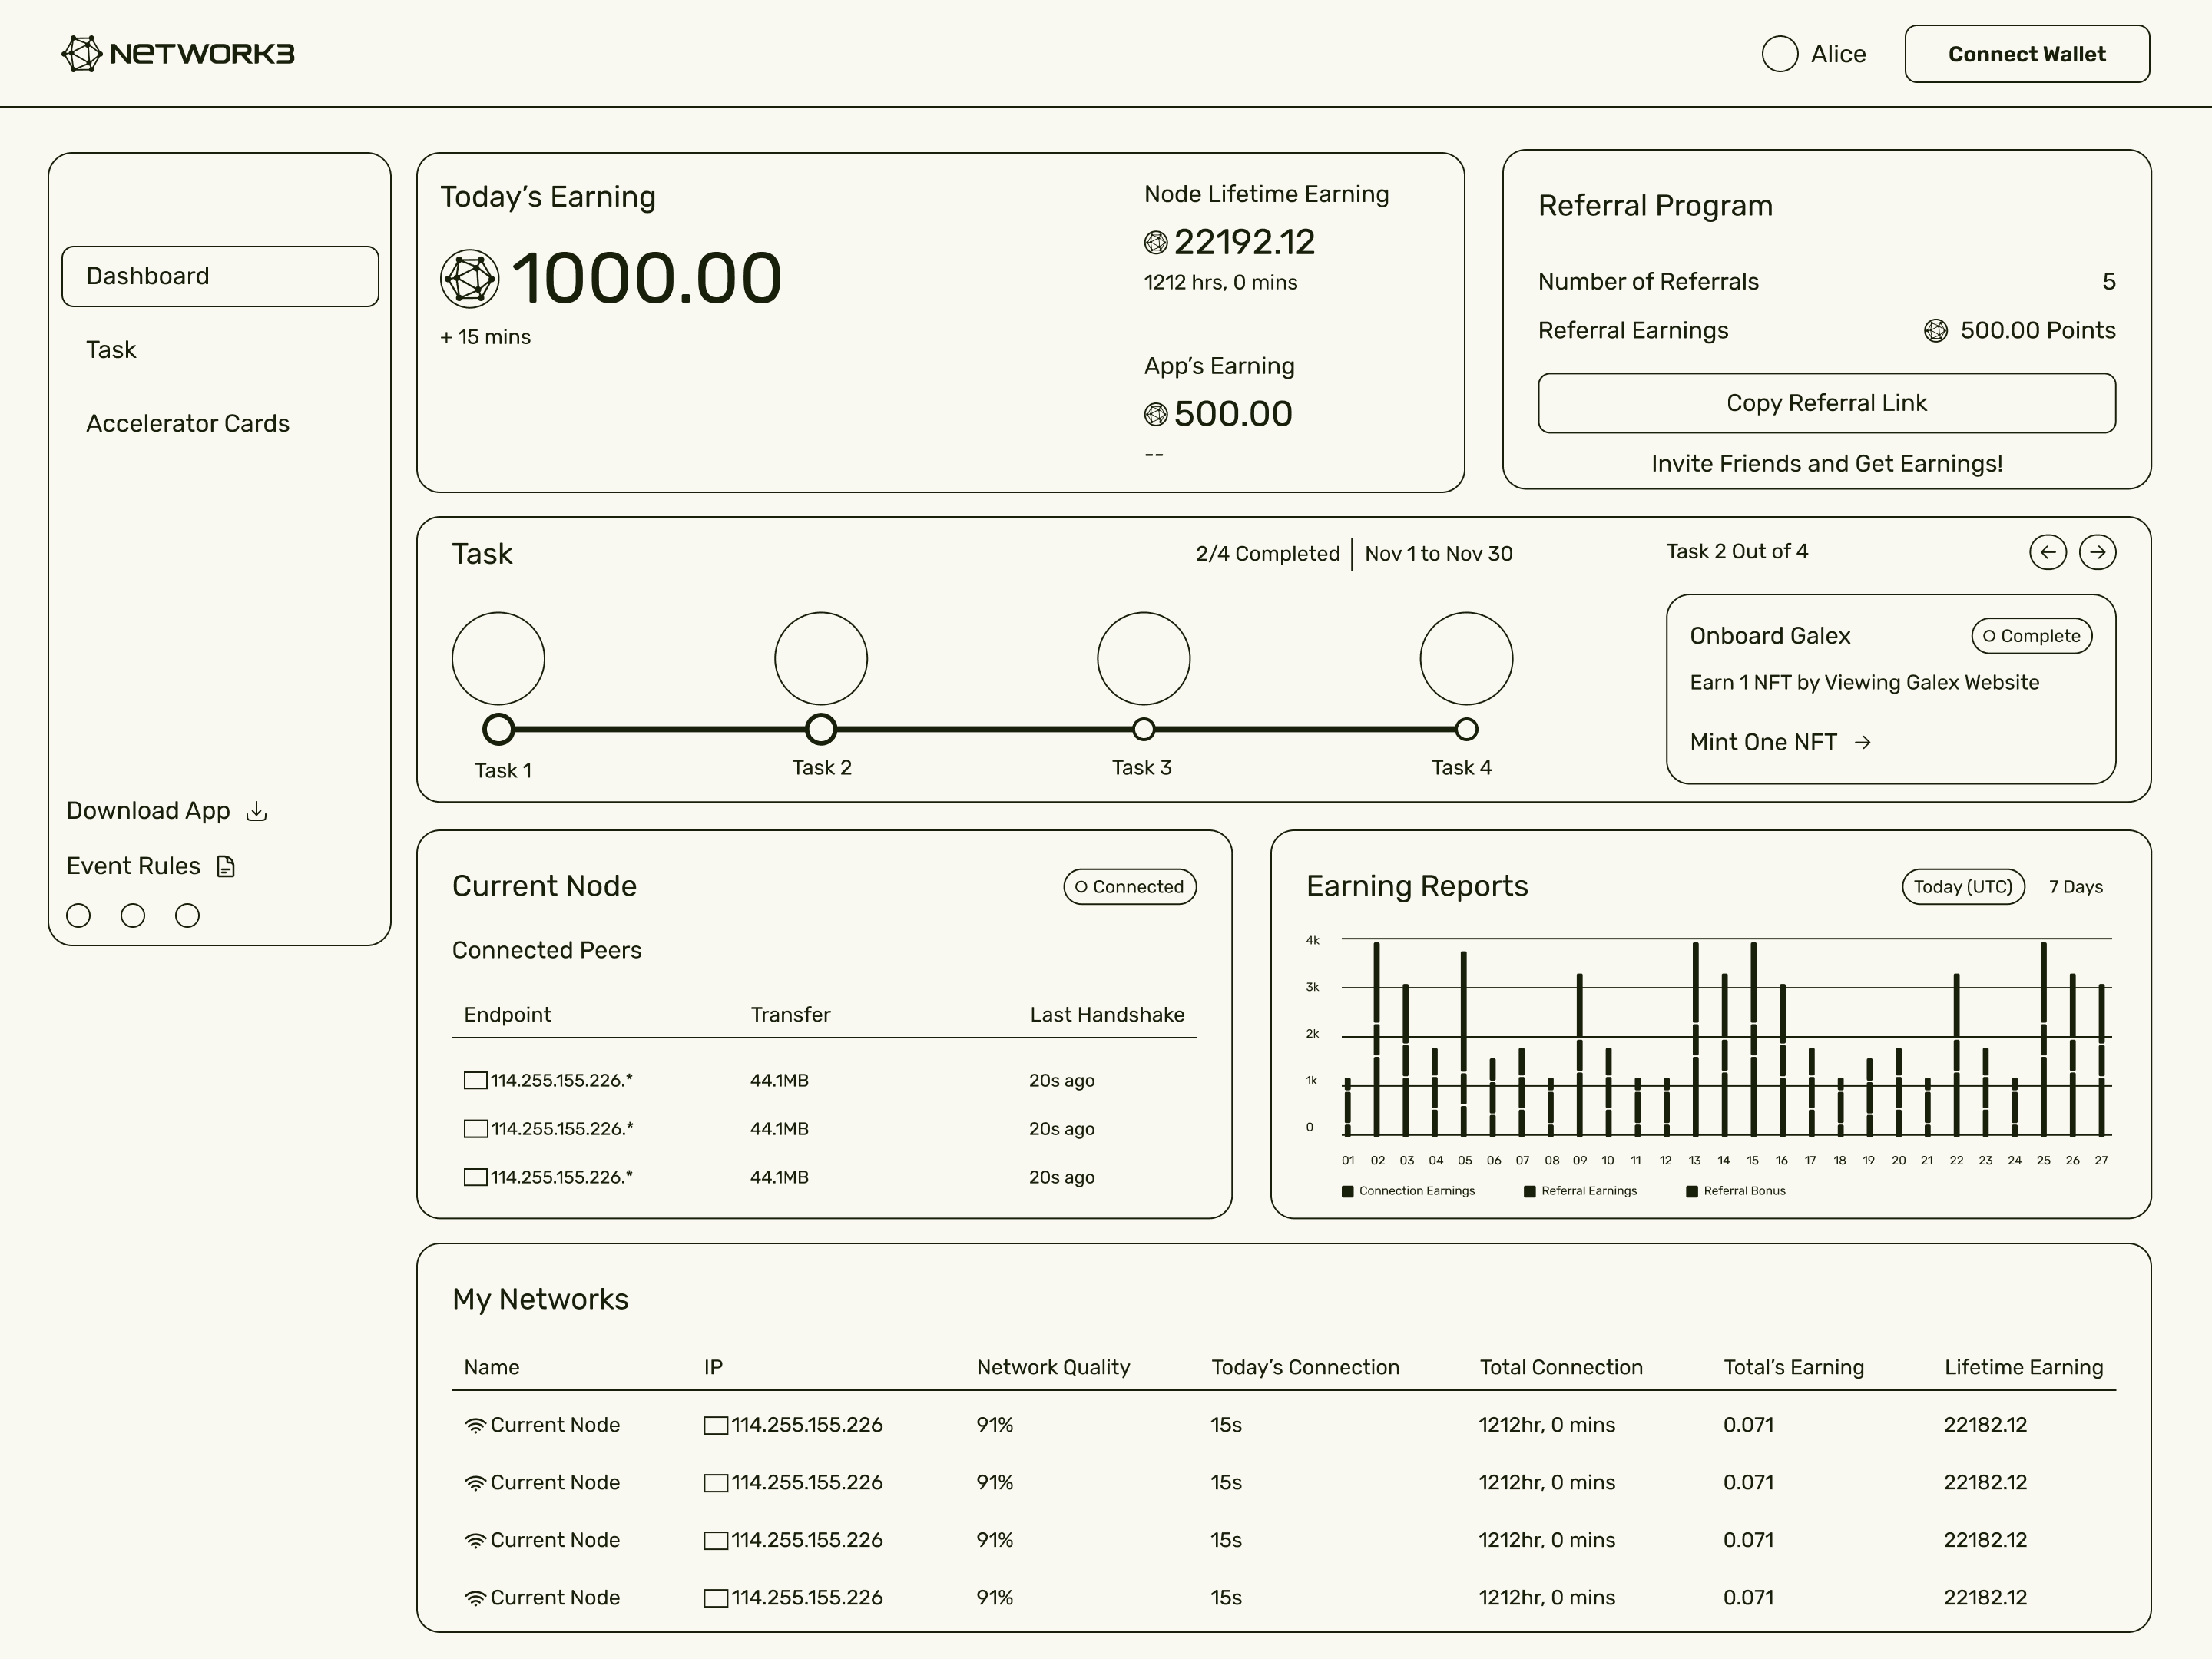Click Alice's profile avatar circle
The width and height of the screenshot is (2212, 1659).
click(1779, 54)
